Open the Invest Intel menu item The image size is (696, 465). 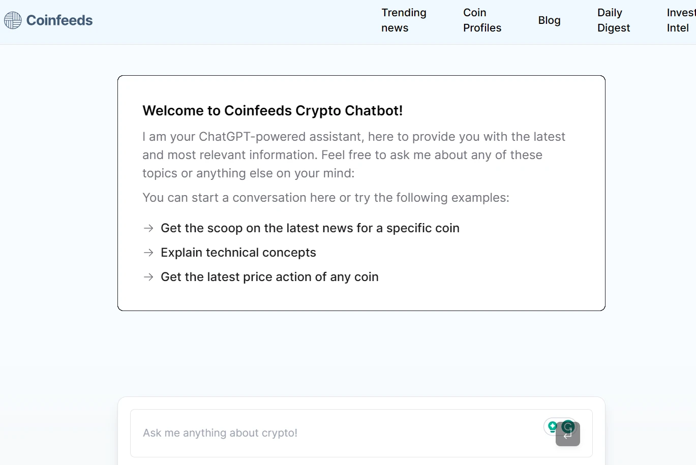click(680, 20)
